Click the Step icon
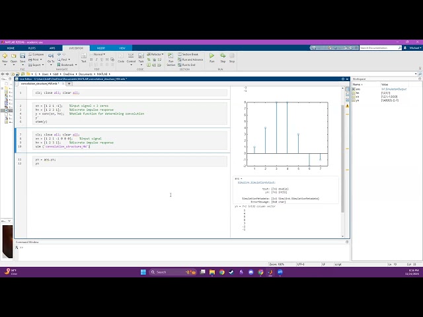The height and width of the screenshot is (317, 423). click(x=223, y=55)
